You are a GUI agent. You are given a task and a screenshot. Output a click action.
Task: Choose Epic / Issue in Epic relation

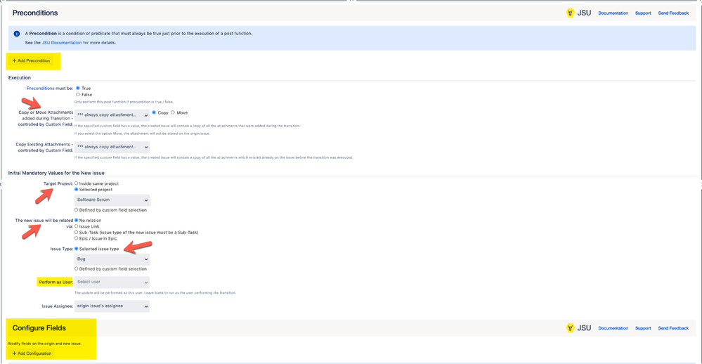pyautogui.click(x=76, y=238)
